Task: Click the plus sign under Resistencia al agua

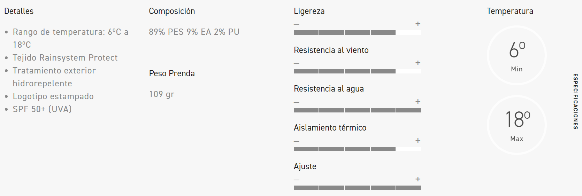Action: point(418,102)
